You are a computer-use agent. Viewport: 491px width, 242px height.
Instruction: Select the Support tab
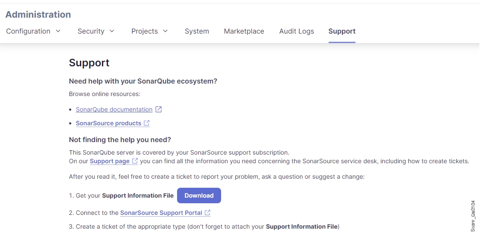click(342, 31)
